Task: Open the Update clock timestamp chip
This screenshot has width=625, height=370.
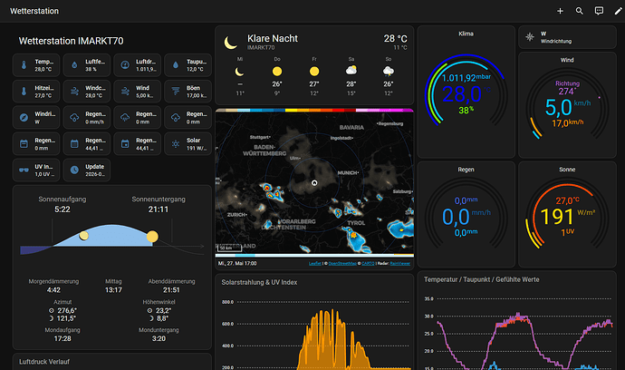Action: tap(86, 170)
